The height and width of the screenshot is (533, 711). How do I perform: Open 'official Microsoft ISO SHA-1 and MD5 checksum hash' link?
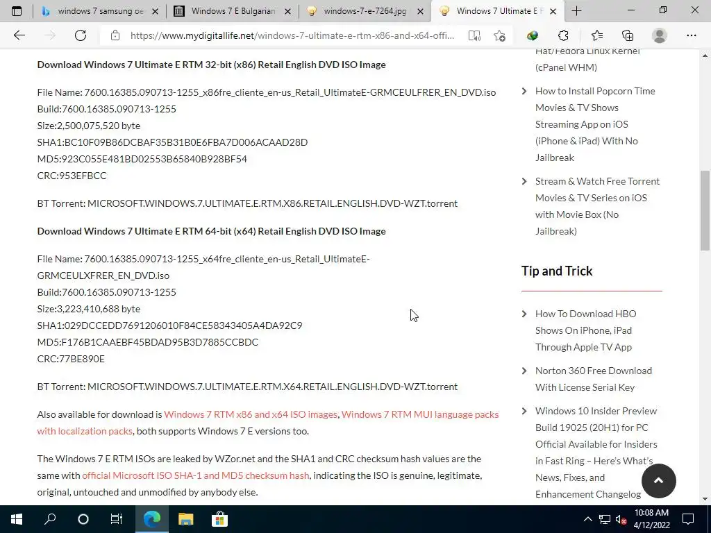pyautogui.click(x=196, y=475)
